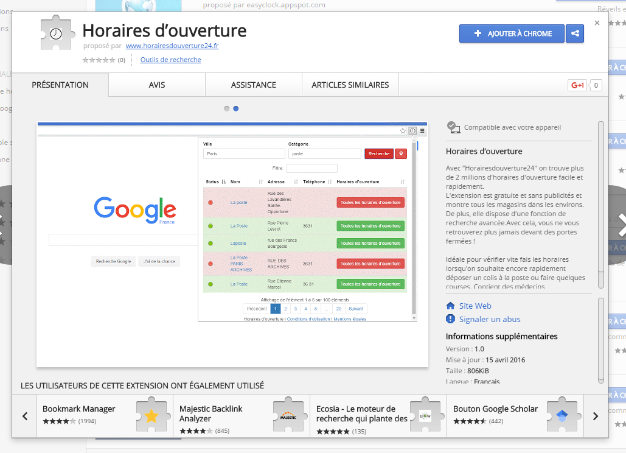Click the Version 1.0 text

pyautogui.click(x=465, y=349)
